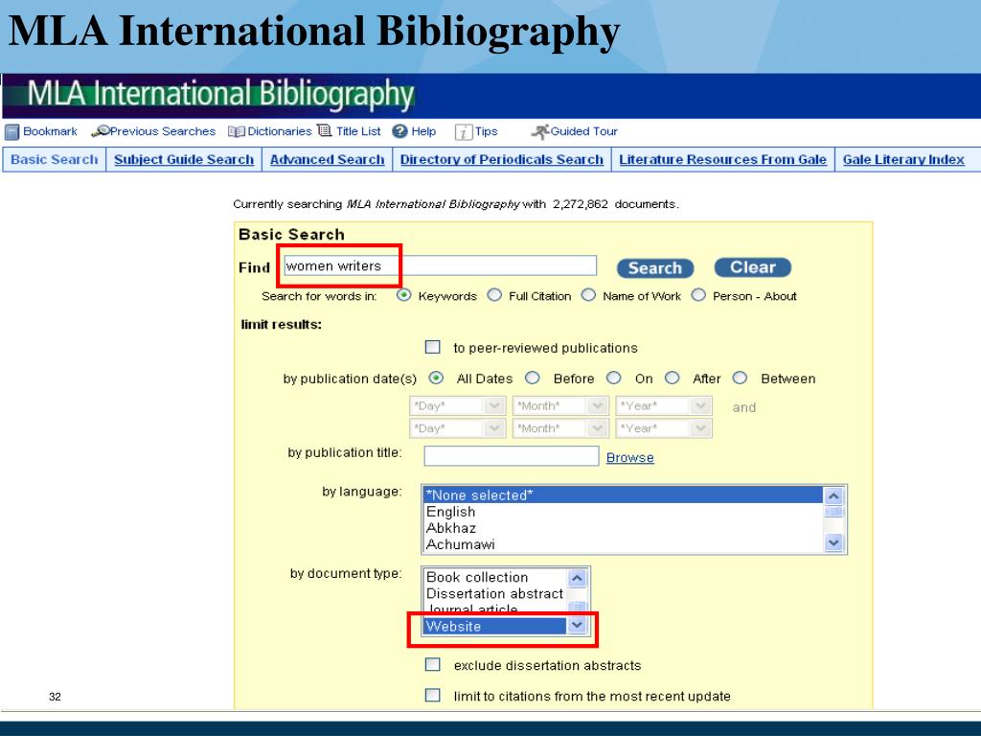Click document type list scroll down arrow

[x=577, y=625]
